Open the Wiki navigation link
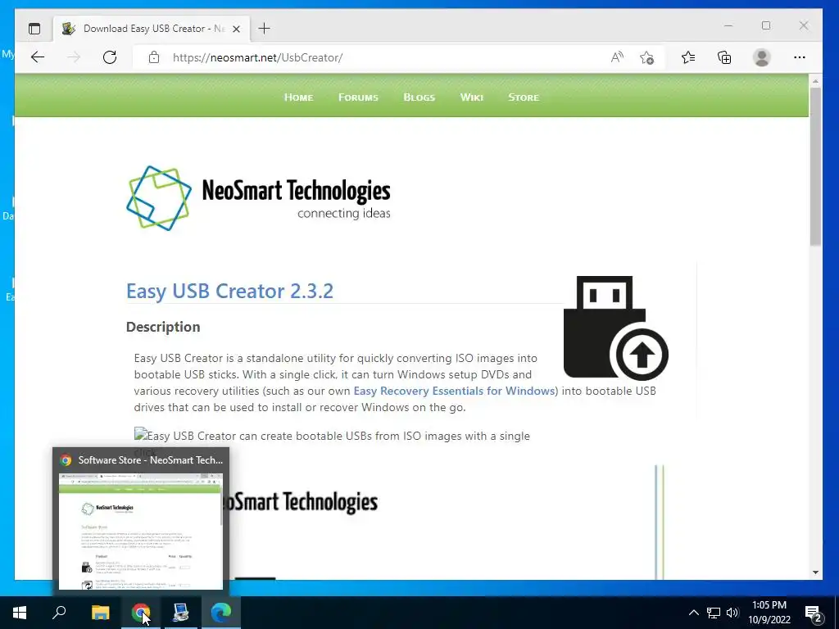839x629 pixels. tap(471, 97)
